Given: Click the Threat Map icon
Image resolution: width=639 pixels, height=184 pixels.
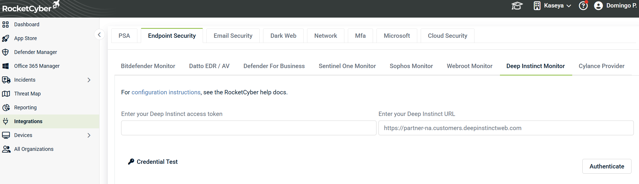Looking at the screenshot, I should [x=6, y=94].
